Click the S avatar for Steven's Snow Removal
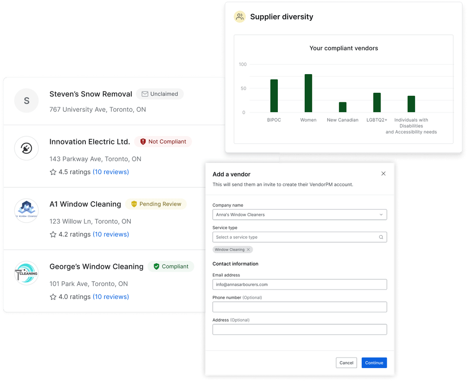The image size is (468, 381). [x=26, y=101]
